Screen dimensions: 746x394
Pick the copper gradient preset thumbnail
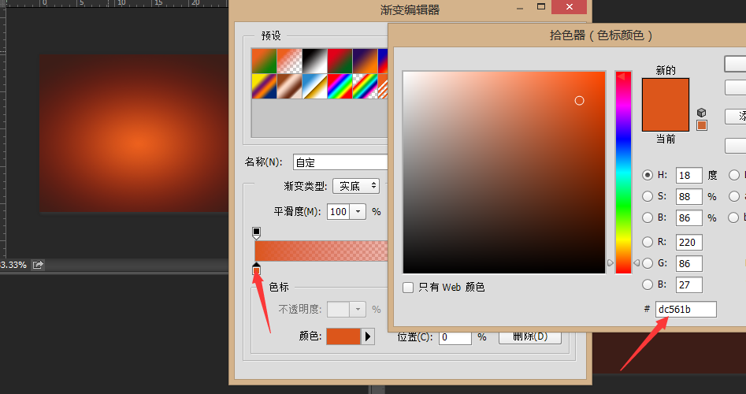click(x=289, y=86)
